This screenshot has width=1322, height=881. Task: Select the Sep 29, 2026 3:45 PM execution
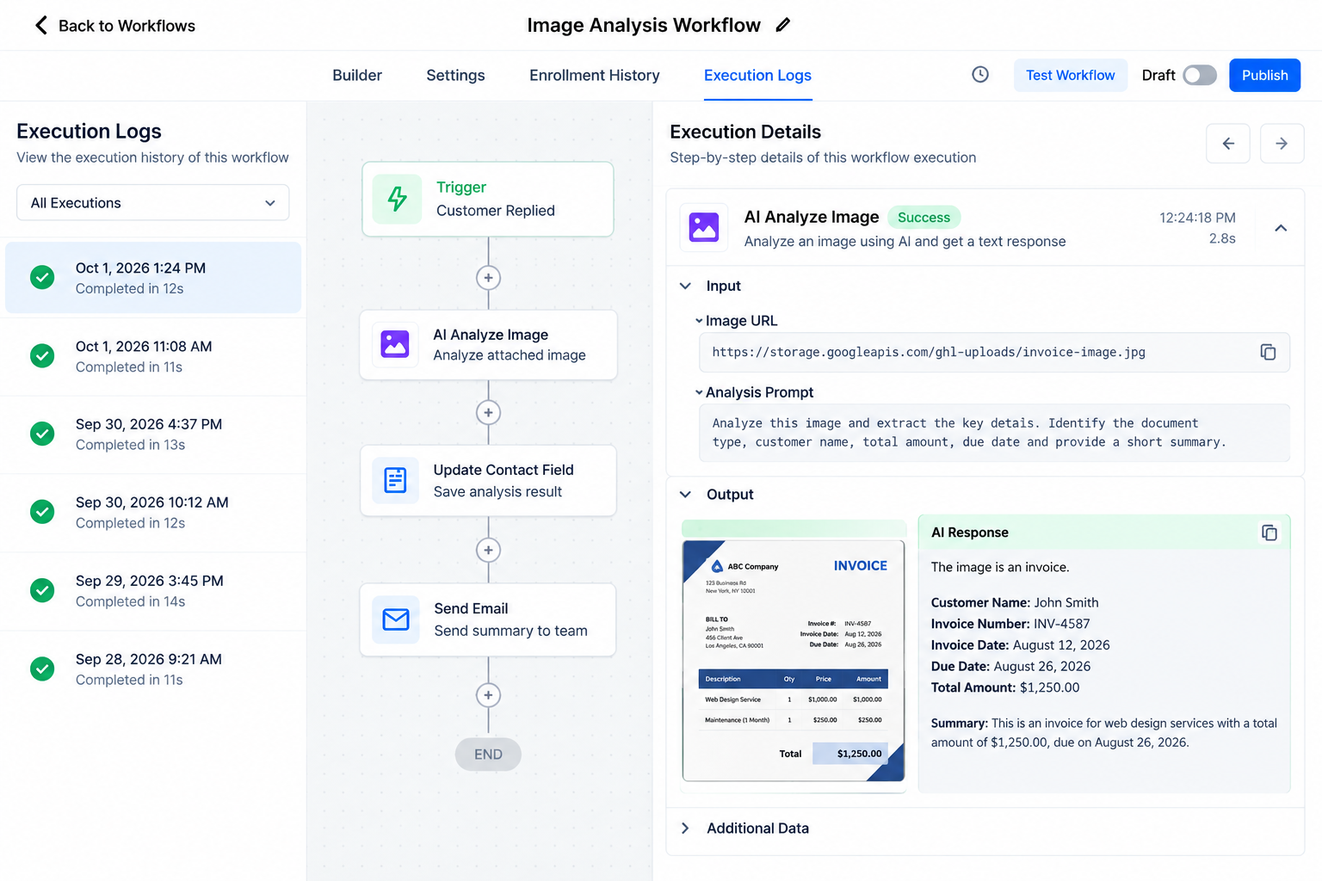point(153,591)
